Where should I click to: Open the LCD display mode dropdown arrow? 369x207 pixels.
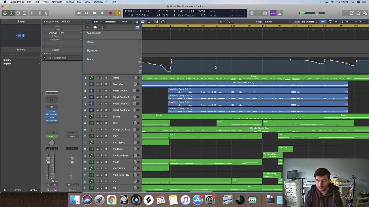246,13
